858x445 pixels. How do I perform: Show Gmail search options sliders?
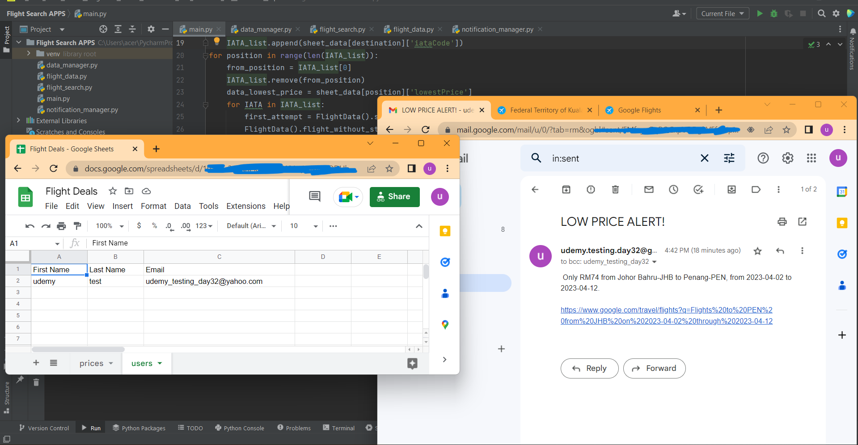coord(729,158)
